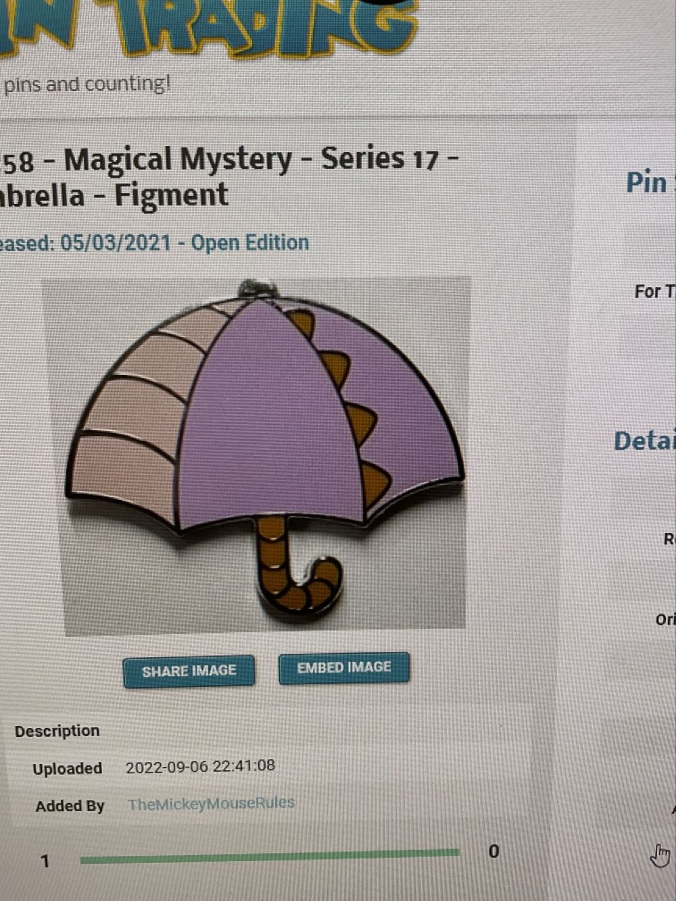Image resolution: width=676 pixels, height=901 pixels.
Task: Click the Uploaded label
Action: (x=67, y=769)
